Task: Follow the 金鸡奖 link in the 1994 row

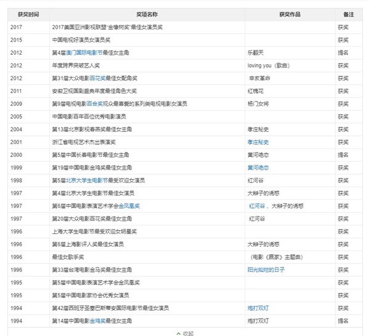Action: click(97, 321)
